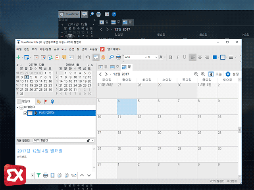Click the vertical scrollbar of month view

coord(240,128)
